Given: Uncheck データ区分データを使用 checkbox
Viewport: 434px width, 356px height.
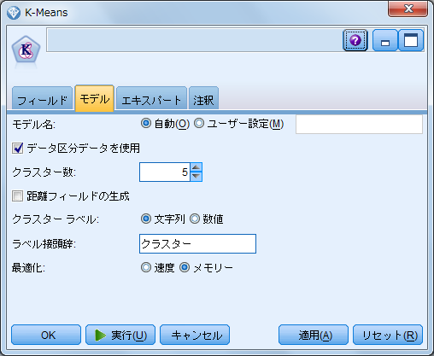Looking at the screenshot, I should click(x=17, y=149).
